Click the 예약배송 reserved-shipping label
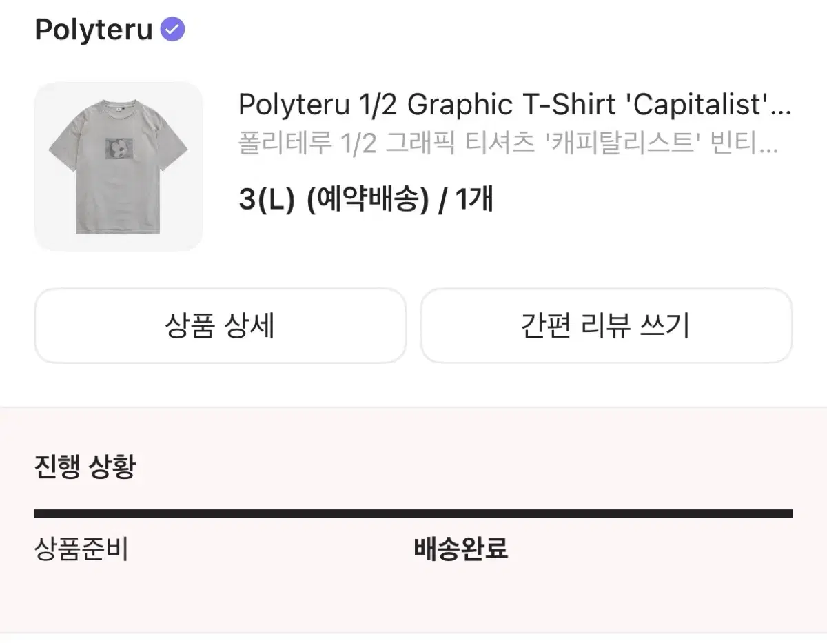The width and height of the screenshot is (827, 643). tap(366, 200)
